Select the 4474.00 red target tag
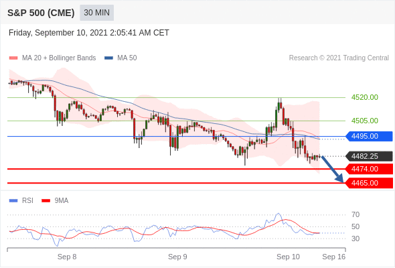Image resolution: width=395 pixels, height=268 pixels. (x=369, y=169)
